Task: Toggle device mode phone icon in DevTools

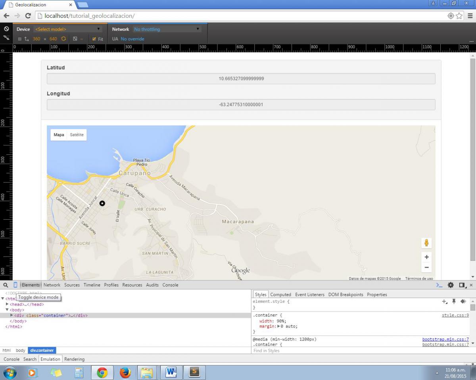Action: [15, 285]
